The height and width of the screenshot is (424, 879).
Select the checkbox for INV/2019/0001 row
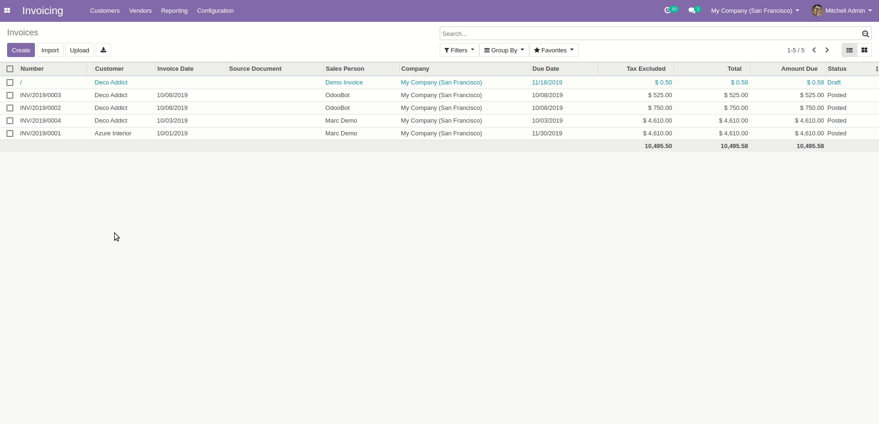pos(10,133)
